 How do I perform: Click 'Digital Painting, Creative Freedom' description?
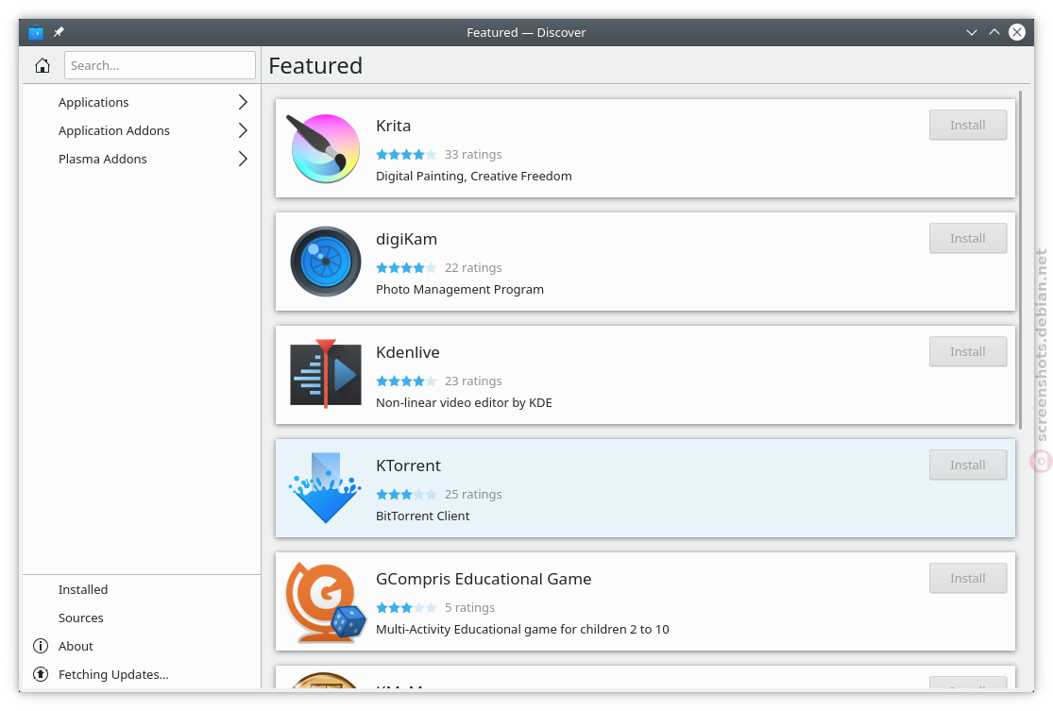pyautogui.click(x=474, y=176)
